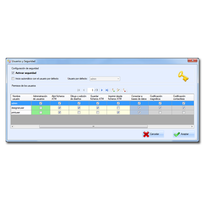This screenshot has height=205, width=205.
Task: Delete selected user icon
Action: (124, 90)
